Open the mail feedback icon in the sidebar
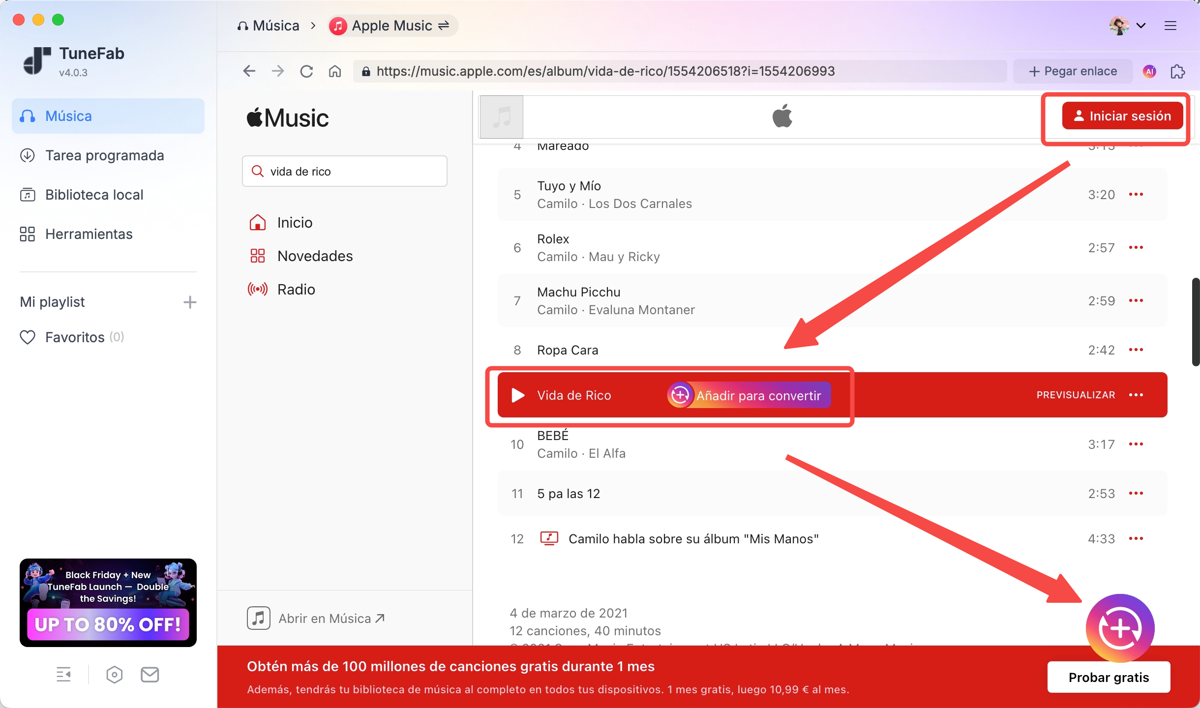Image resolution: width=1200 pixels, height=708 pixels. click(150, 675)
